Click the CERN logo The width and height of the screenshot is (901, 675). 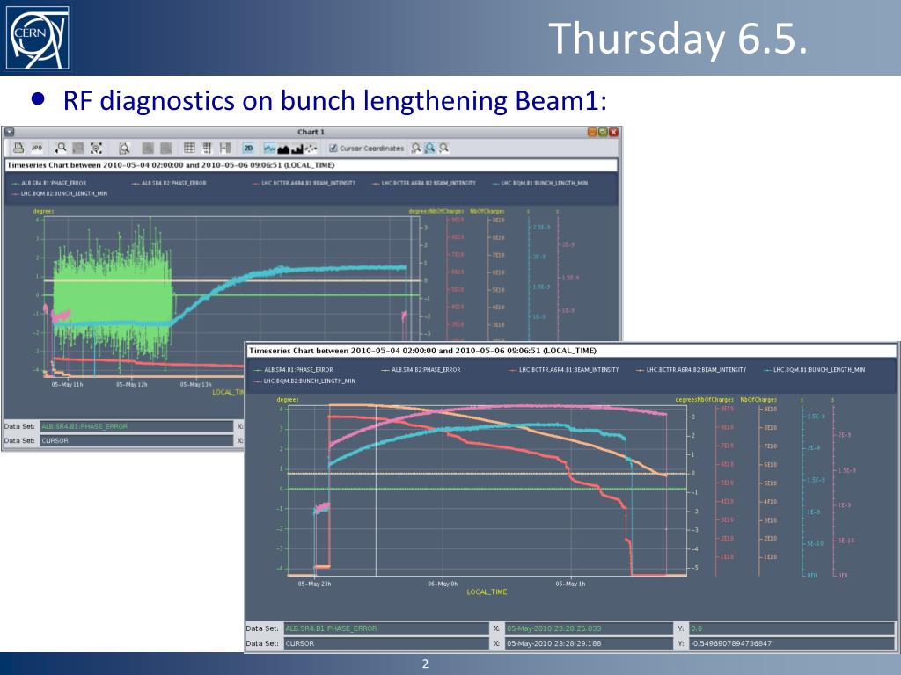coord(37,38)
